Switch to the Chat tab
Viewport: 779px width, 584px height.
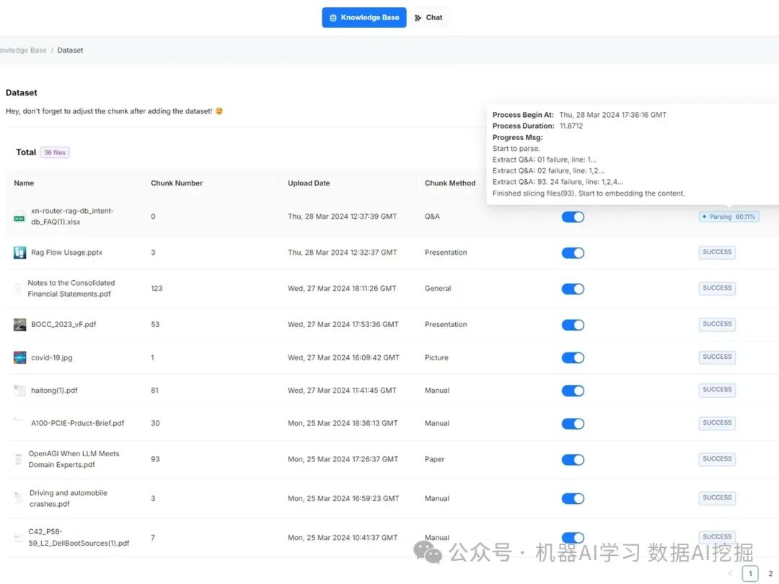click(x=429, y=17)
